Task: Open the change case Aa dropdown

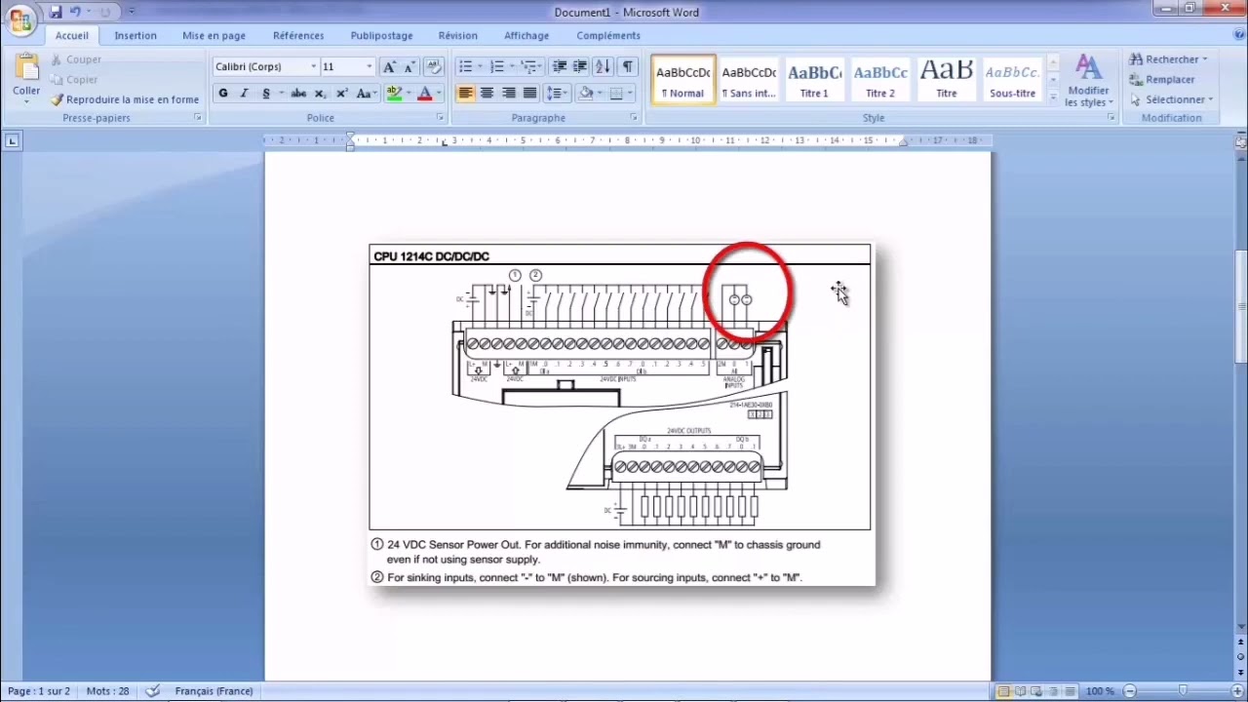Action: 367,93
